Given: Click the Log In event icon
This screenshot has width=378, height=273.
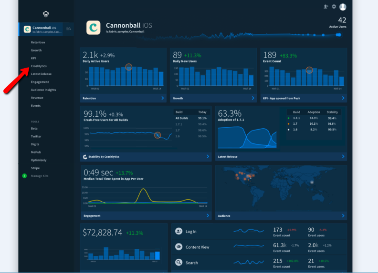Looking at the screenshot, I should click(x=178, y=231).
